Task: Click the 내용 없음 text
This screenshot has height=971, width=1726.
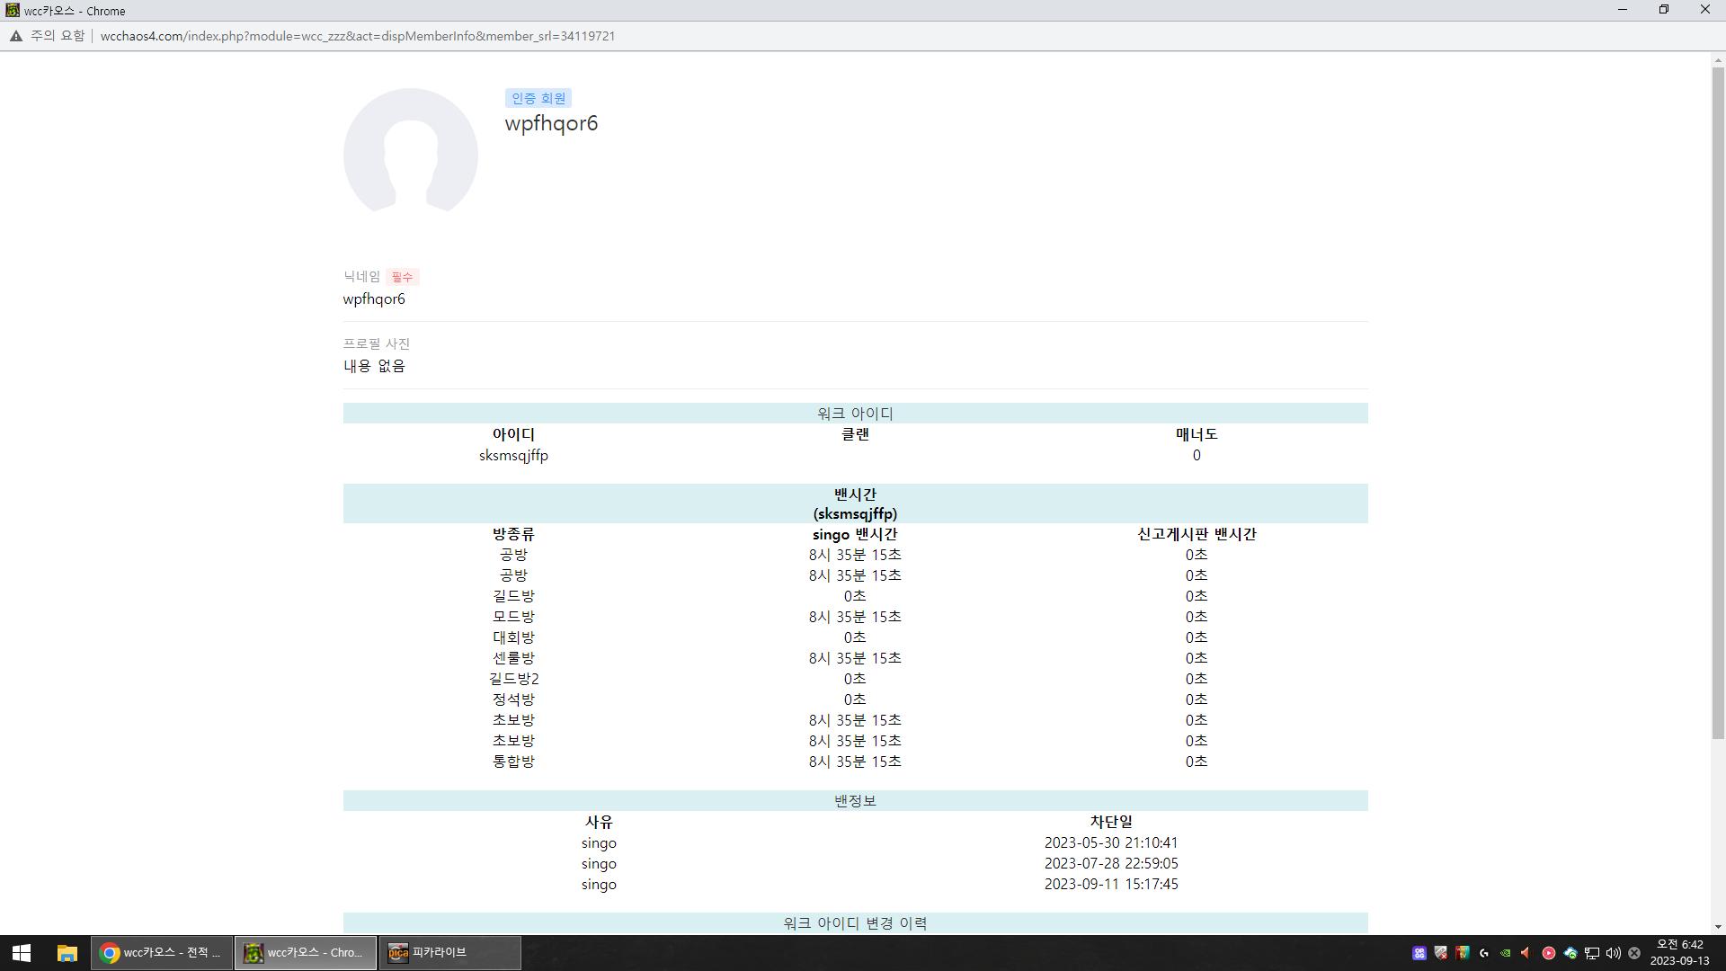Action: 374,366
